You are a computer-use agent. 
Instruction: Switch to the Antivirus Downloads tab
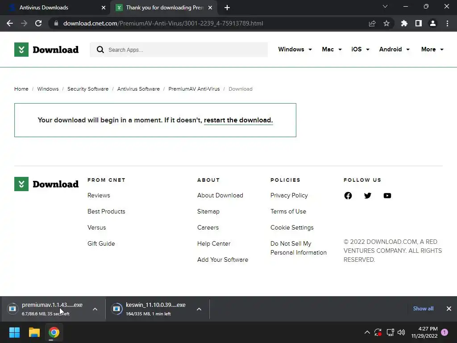tap(55, 8)
